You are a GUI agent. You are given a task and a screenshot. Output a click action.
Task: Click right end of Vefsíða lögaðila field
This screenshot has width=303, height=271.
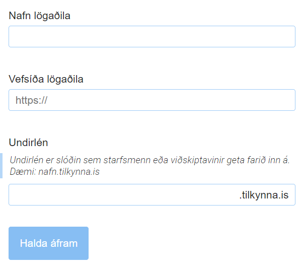pos(288,100)
